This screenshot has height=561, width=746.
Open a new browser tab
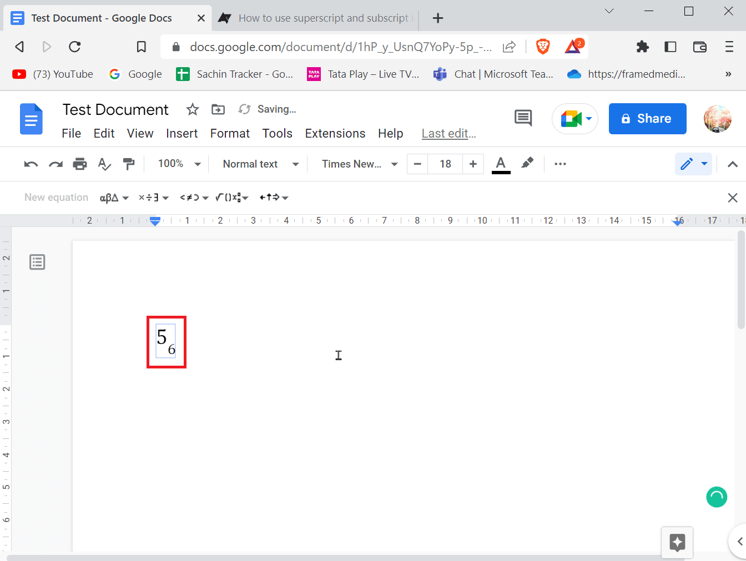pyautogui.click(x=438, y=18)
